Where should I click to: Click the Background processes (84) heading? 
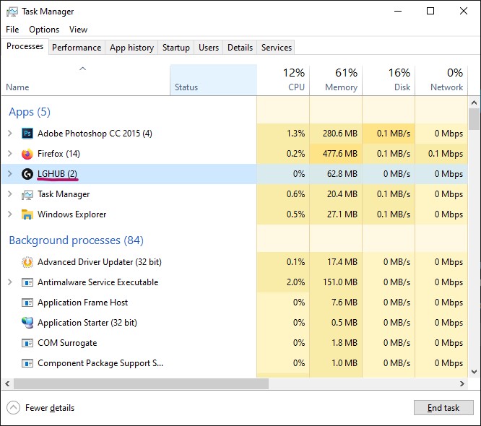click(76, 240)
